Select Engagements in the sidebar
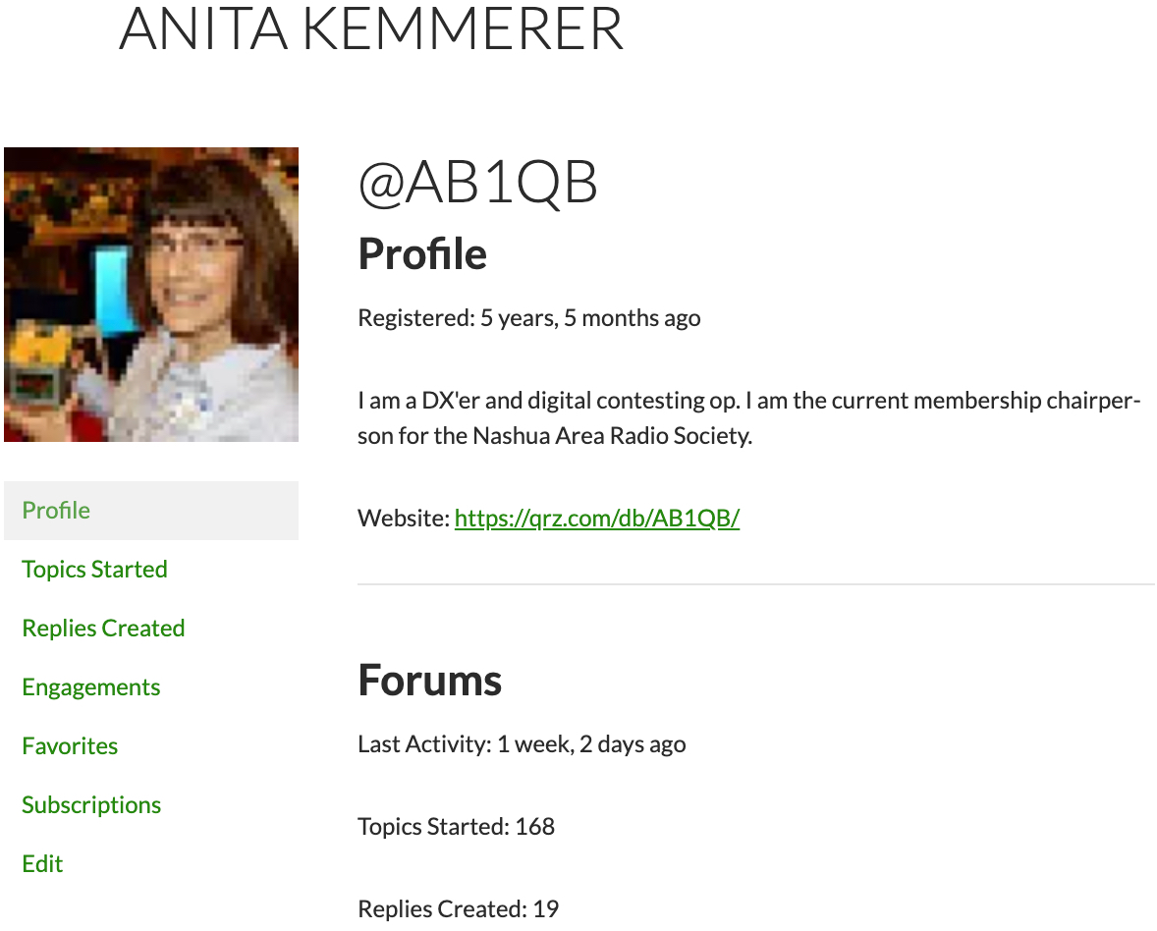Screen dimensions: 1157x931 tap(90, 687)
